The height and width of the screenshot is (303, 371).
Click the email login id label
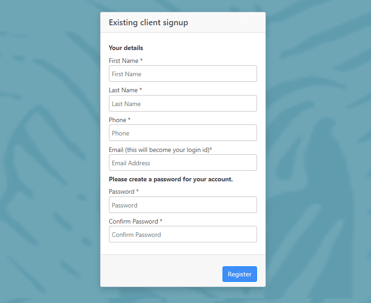tap(160, 150)
